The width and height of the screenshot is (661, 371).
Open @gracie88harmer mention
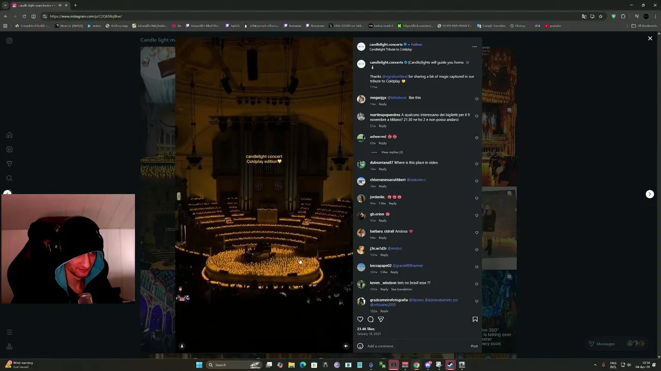click(407, 265)
